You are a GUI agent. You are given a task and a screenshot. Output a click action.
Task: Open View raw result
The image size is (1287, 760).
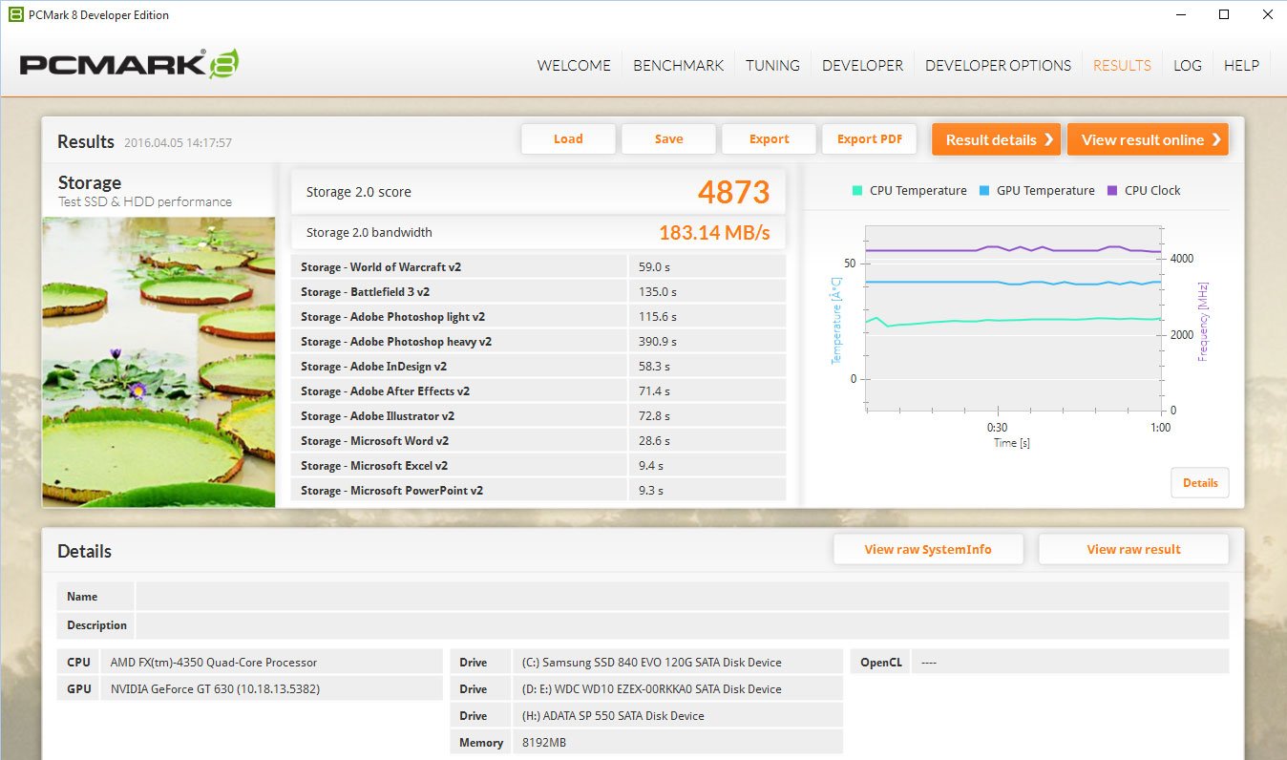coord(1133,549)
